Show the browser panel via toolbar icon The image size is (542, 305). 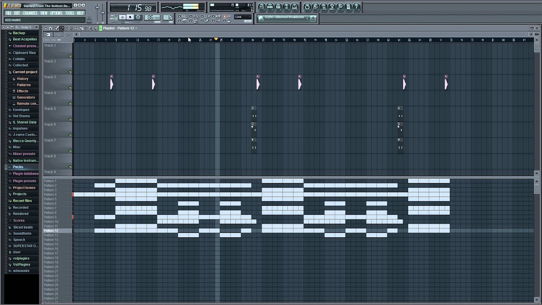[x=286, y=7]
